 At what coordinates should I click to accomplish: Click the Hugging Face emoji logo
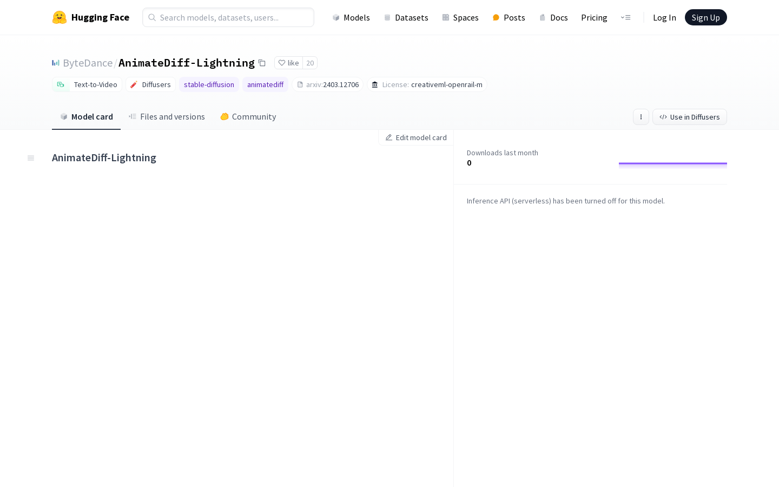click(x=60, y=17)
